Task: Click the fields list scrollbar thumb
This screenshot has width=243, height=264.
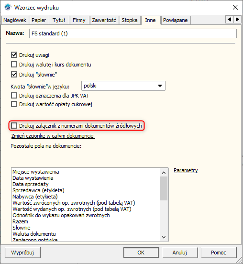Action: pyautogui.click(x=164, y=188)
